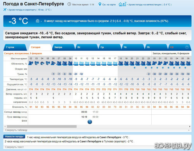194x151 pixels.
Task: Click the right scroll arrow of table
Action: click(x=190, y=126)
